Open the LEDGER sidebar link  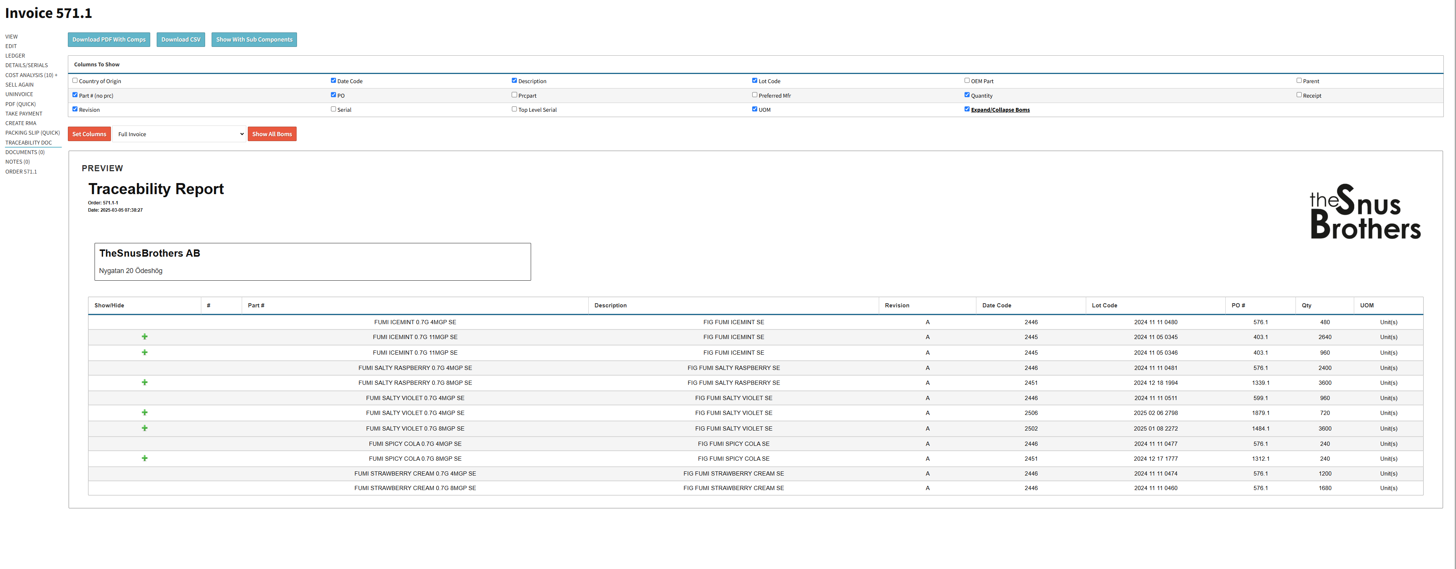(x=15, y=55)
